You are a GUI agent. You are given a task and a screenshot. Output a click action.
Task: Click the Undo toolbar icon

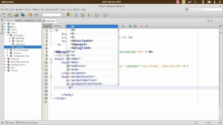(x=30, y=15)
